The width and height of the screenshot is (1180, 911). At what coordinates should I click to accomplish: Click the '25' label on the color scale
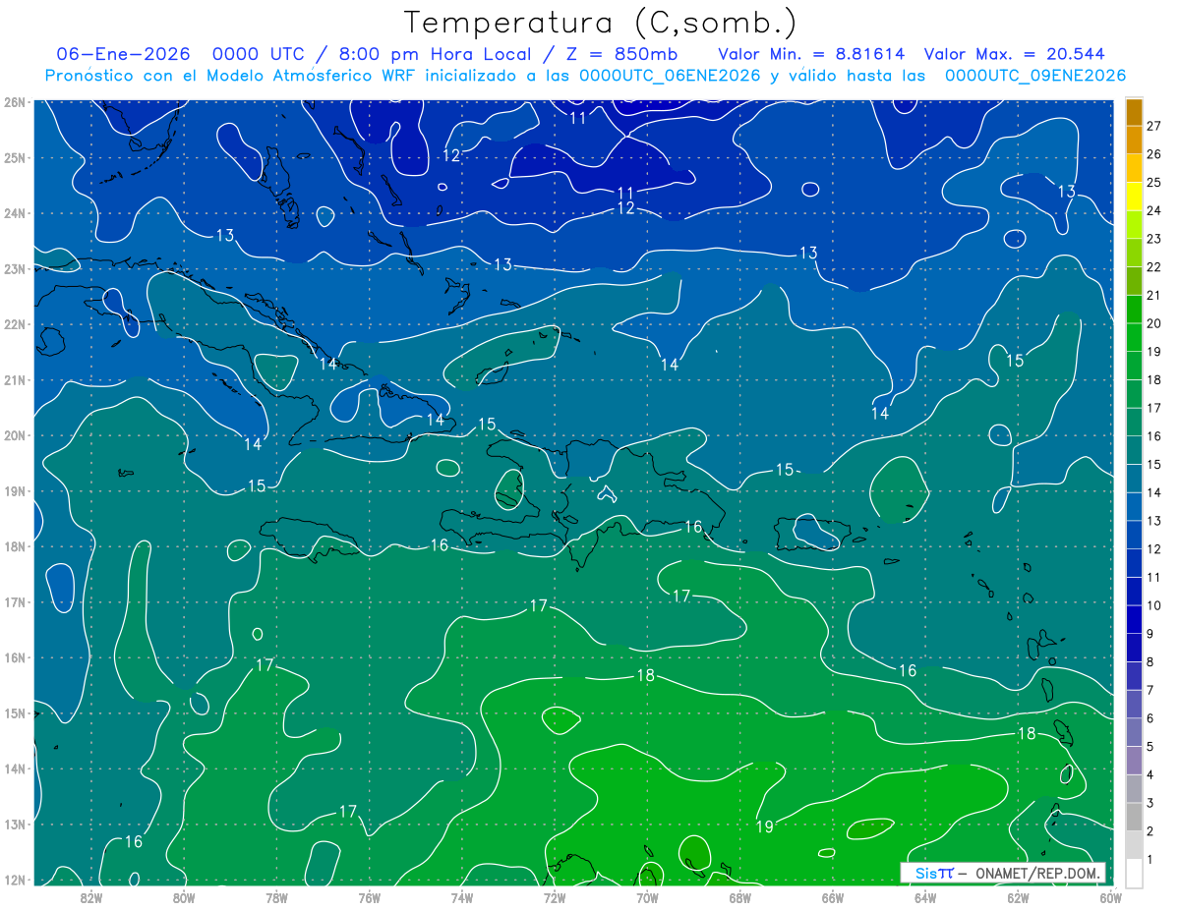pyautogui.click(x=1154, y=183)
